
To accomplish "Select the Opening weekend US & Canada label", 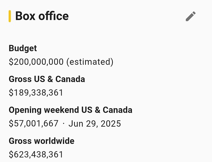I will (x=70, y=110).
